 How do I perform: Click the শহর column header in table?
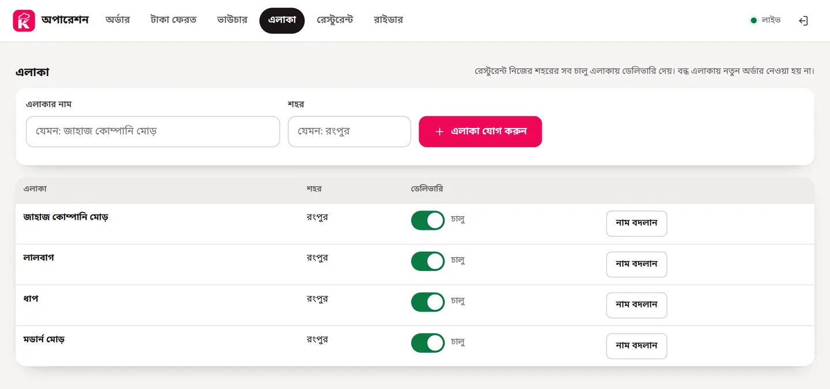click(x=314, y=189)
